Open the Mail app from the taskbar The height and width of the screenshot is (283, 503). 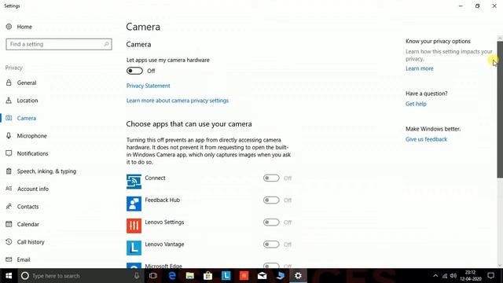[x=262, y=276]
